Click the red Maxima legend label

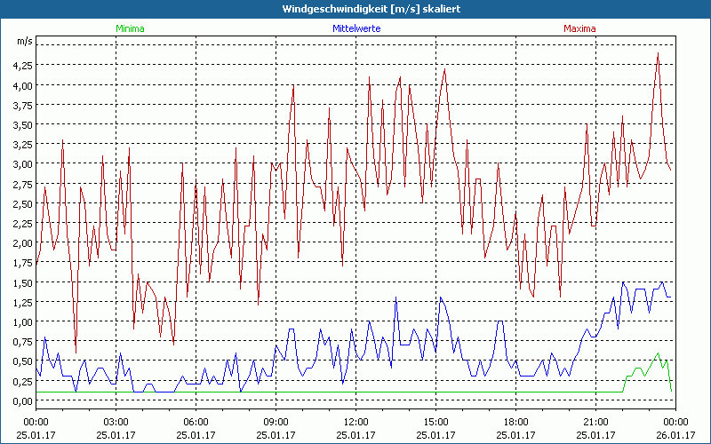(x=580, y=28)
